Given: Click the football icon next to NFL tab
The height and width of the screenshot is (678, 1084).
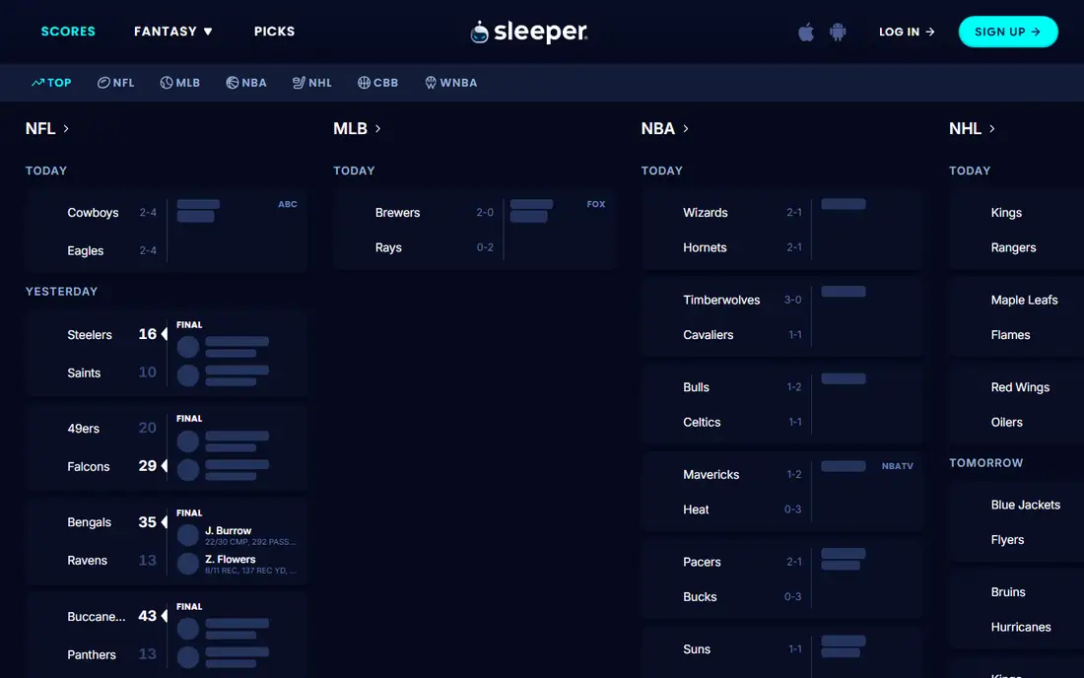Looking at the screenshot, I should pyautogui.click(x=103, y=82).
